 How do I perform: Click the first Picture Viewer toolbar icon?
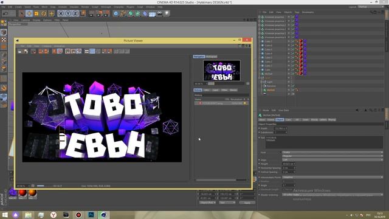pyautogui.click(x=20, y=51)
